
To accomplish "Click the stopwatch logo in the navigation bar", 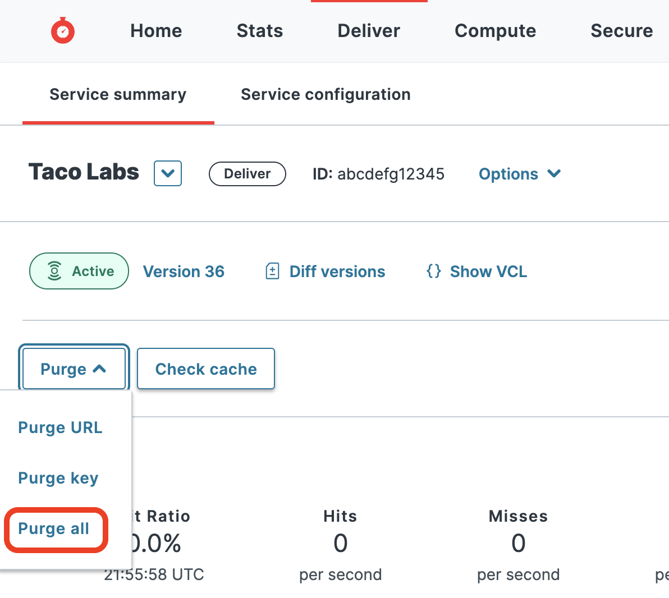I will (x=62, y=30).
